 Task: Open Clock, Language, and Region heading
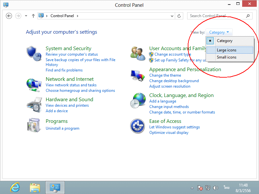coord(181,95)
